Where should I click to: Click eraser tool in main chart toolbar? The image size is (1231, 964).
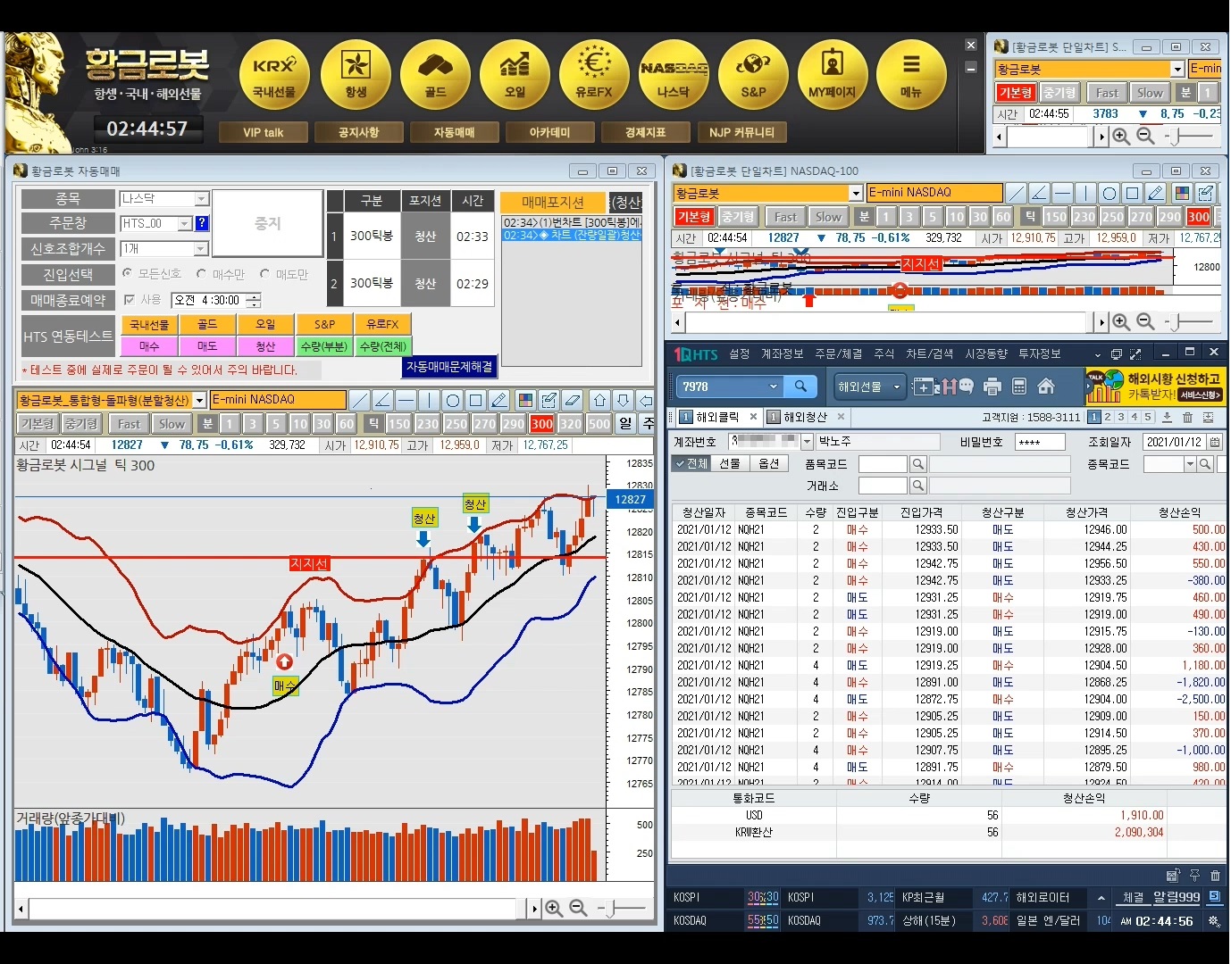(573, 400)
